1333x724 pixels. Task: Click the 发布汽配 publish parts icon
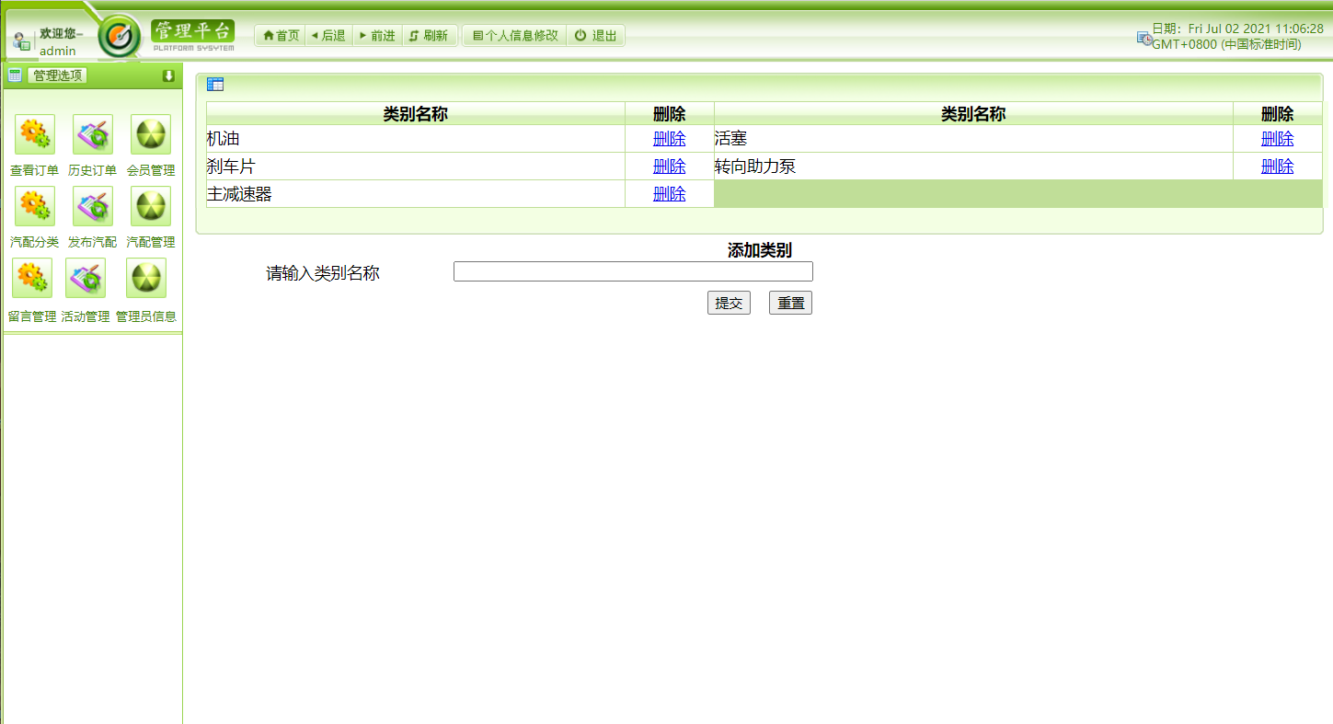92,205
